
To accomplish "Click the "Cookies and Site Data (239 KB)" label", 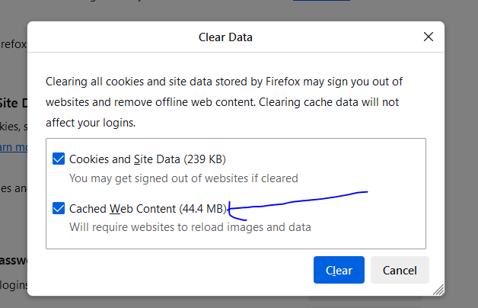I will (x=148, y=159).
